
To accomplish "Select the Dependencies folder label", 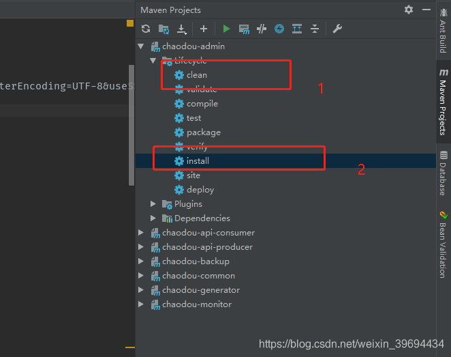I will [202, 218].
